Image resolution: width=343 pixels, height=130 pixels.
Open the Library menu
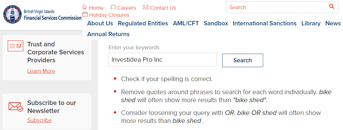tap(311, 23)
